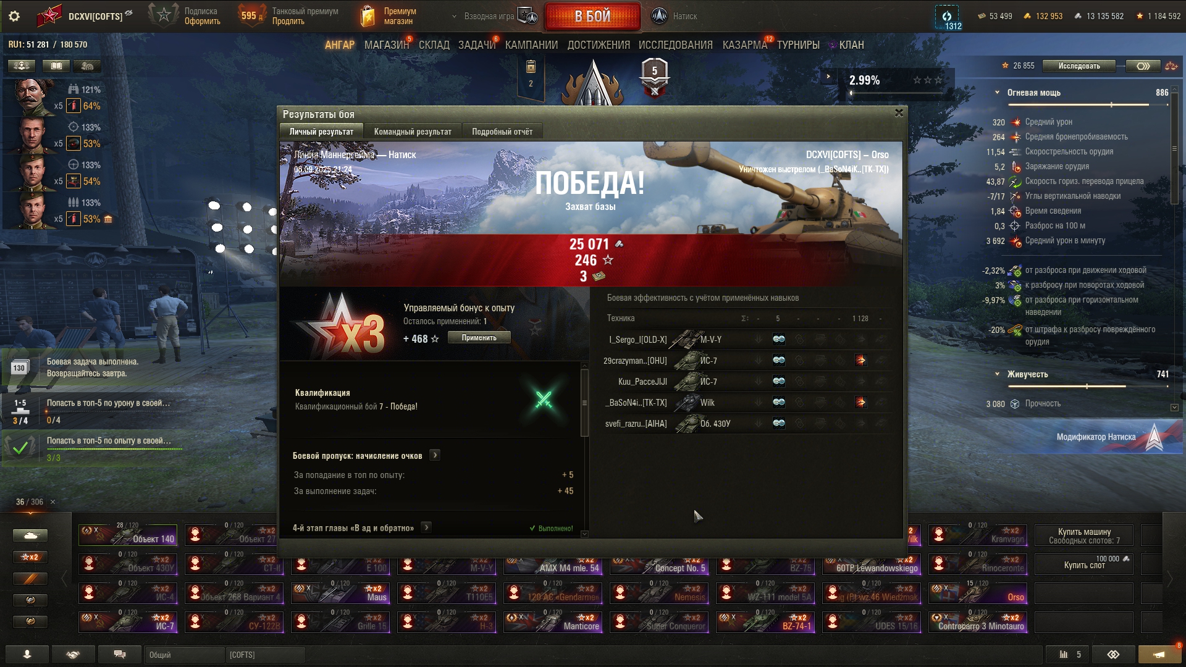Select the Maus tank in carousel
Image resolution: width=1186 pixels, height=667 pixels.
[x=340, y=593]
